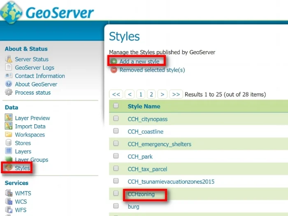Image resolution: width=288 pixels, height=216 pixels.
Task: Click the Styles palette icon
Action: 9,167
